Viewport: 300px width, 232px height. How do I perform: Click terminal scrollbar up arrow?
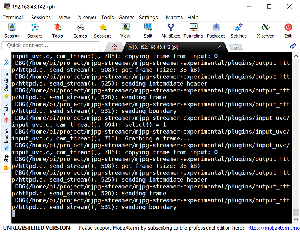296,56
